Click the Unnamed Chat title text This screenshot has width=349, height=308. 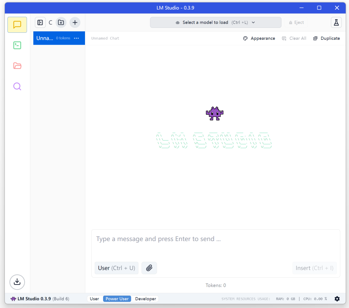click(105, 38)
